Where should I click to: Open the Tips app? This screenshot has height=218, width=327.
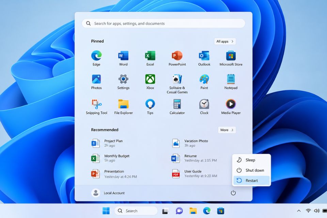150,107
